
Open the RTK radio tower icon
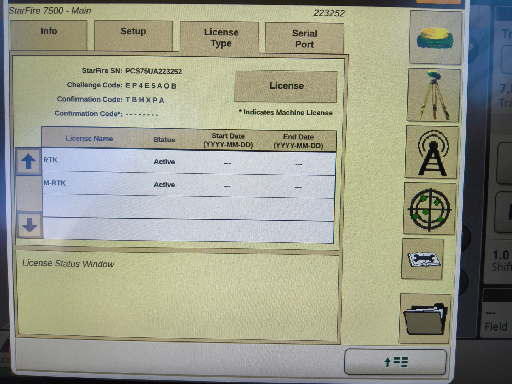click(432, 152)
